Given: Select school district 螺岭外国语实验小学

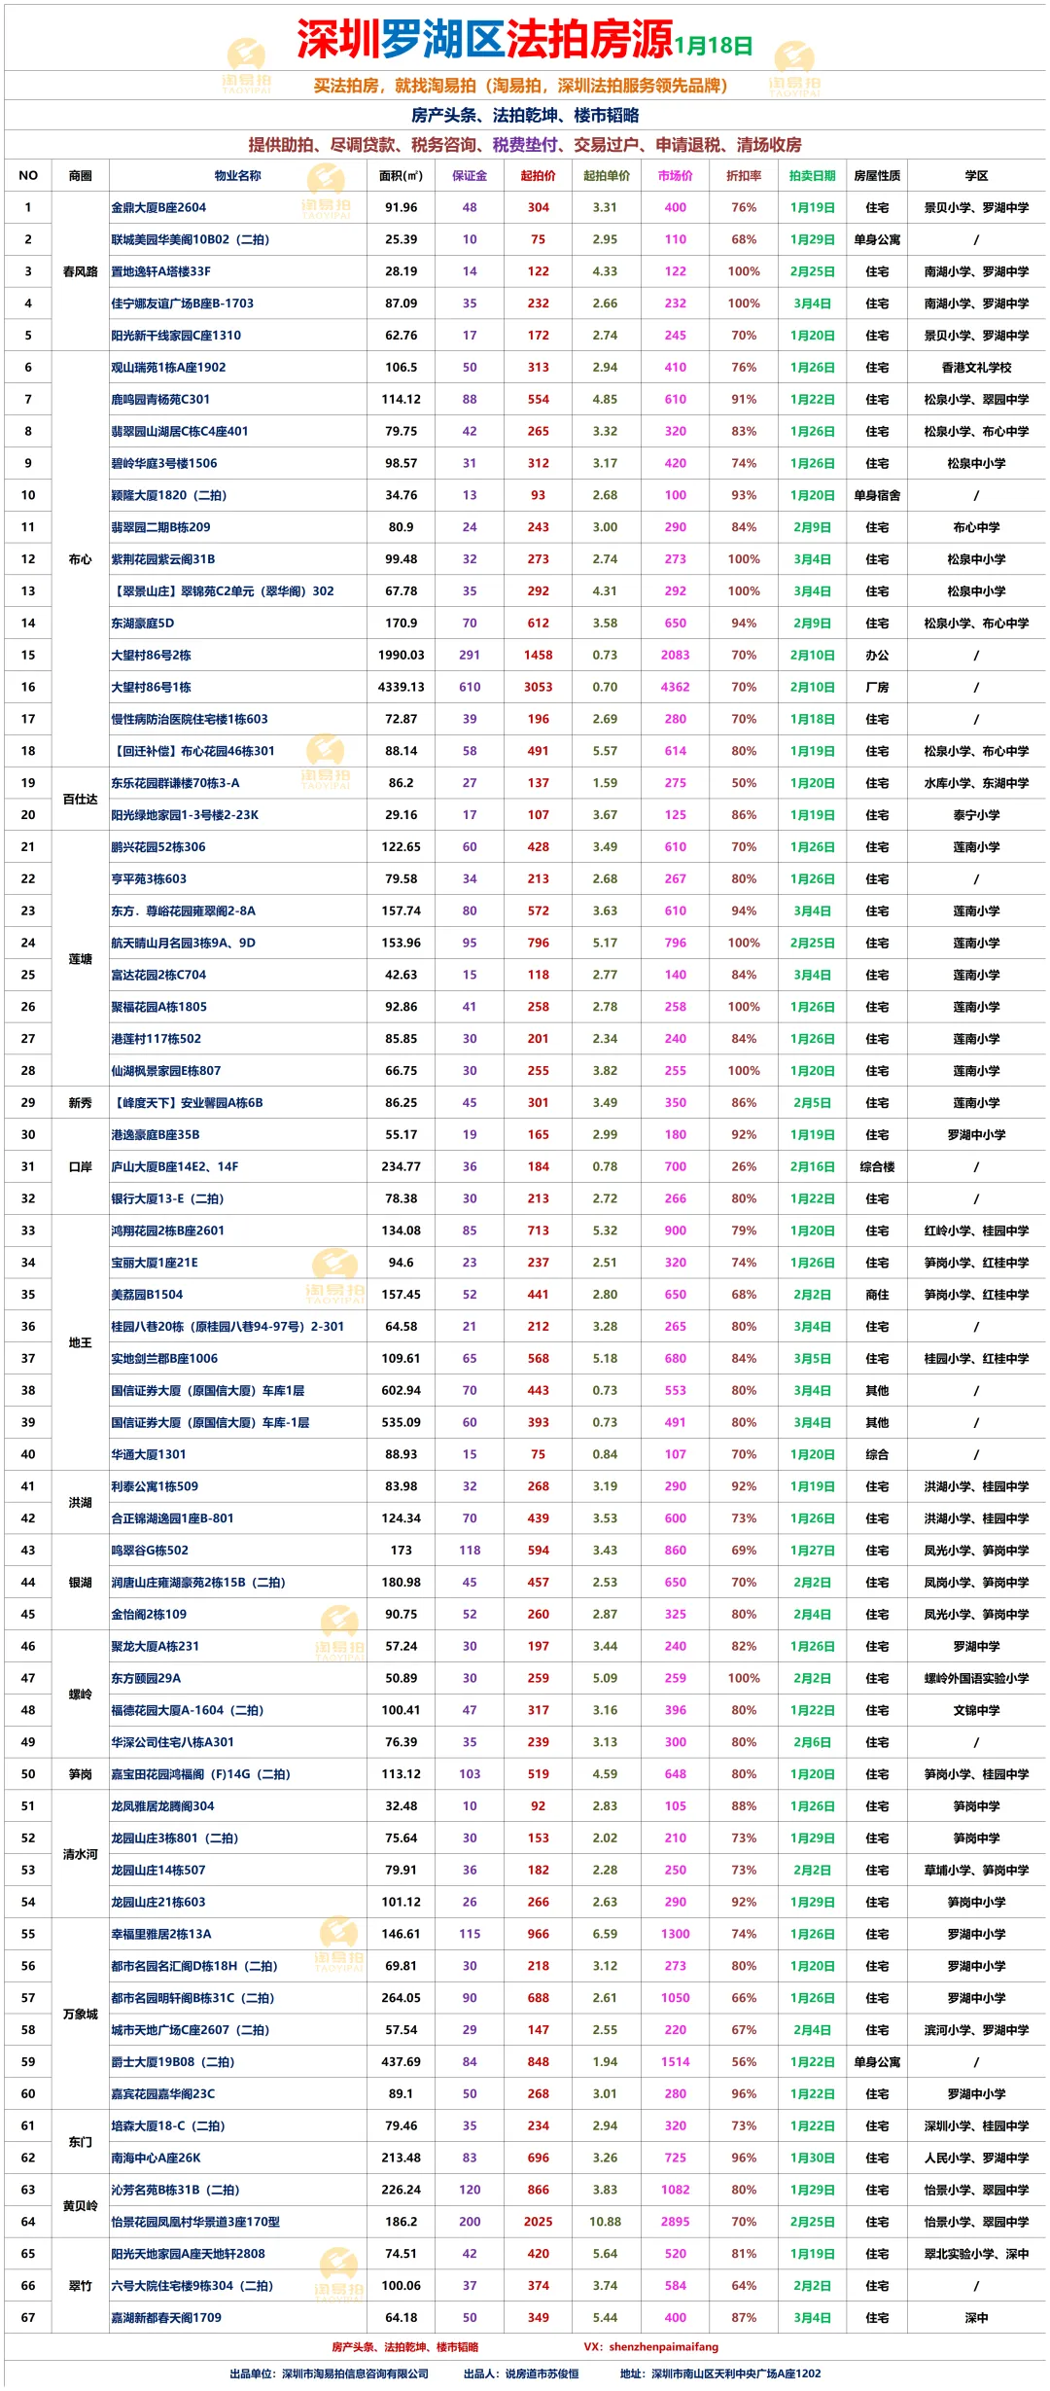Looking at the screenshot, I should (976, 1678).
